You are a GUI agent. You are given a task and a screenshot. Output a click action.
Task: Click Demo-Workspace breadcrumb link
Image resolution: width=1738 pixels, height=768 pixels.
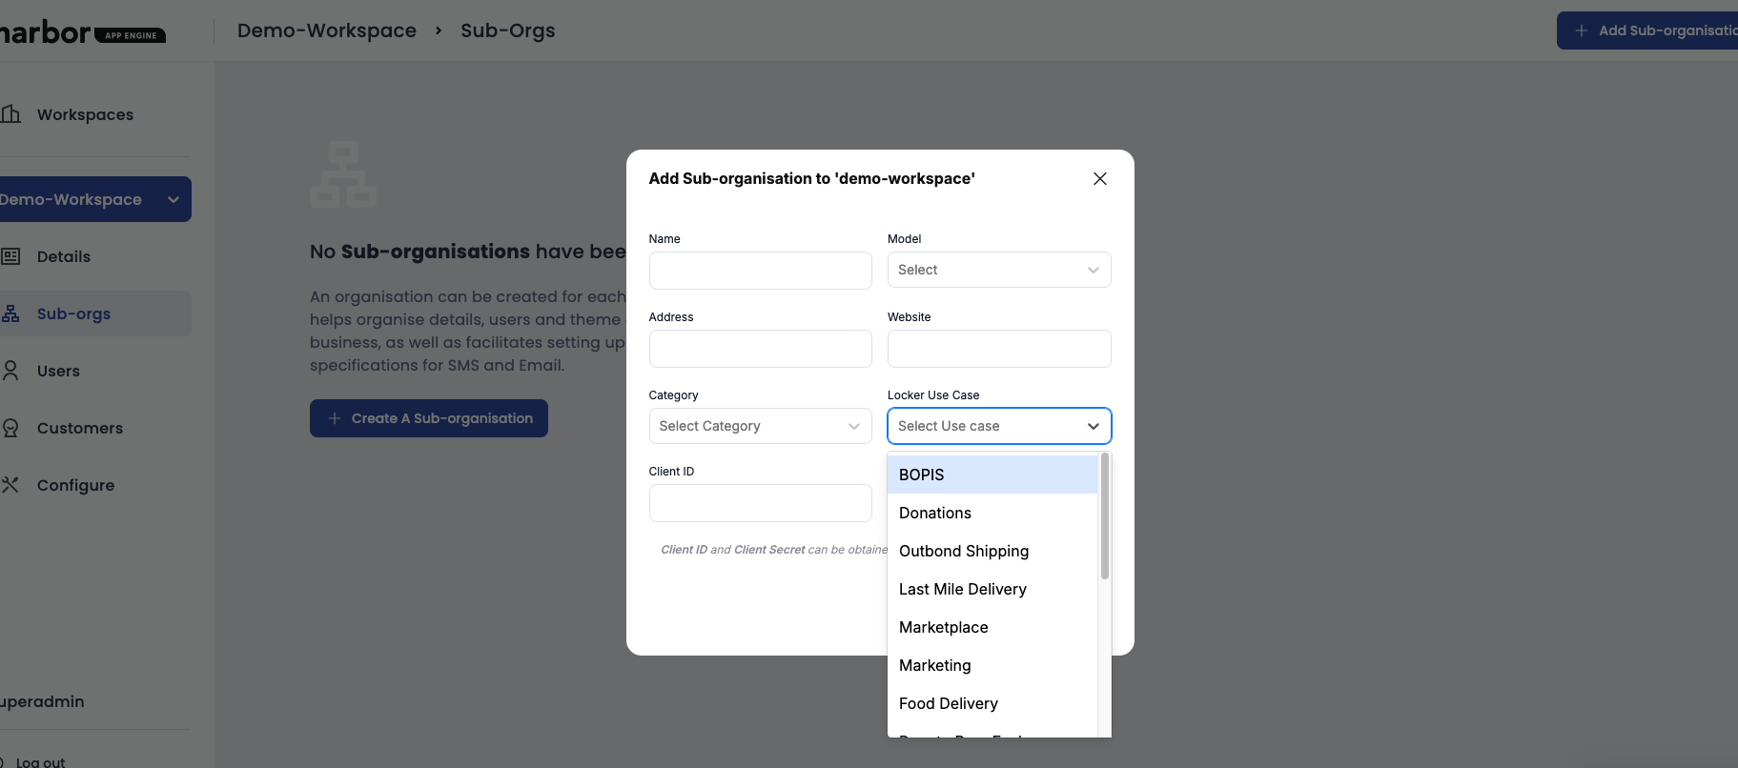tap(327, 30)
